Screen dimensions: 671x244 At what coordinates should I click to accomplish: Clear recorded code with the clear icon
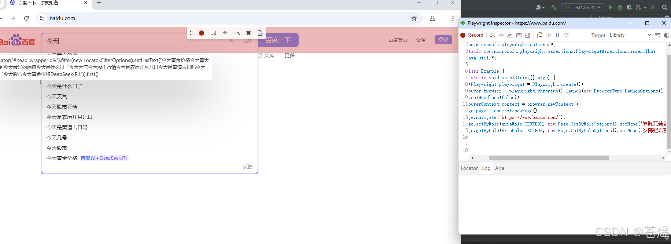point(658,35)
